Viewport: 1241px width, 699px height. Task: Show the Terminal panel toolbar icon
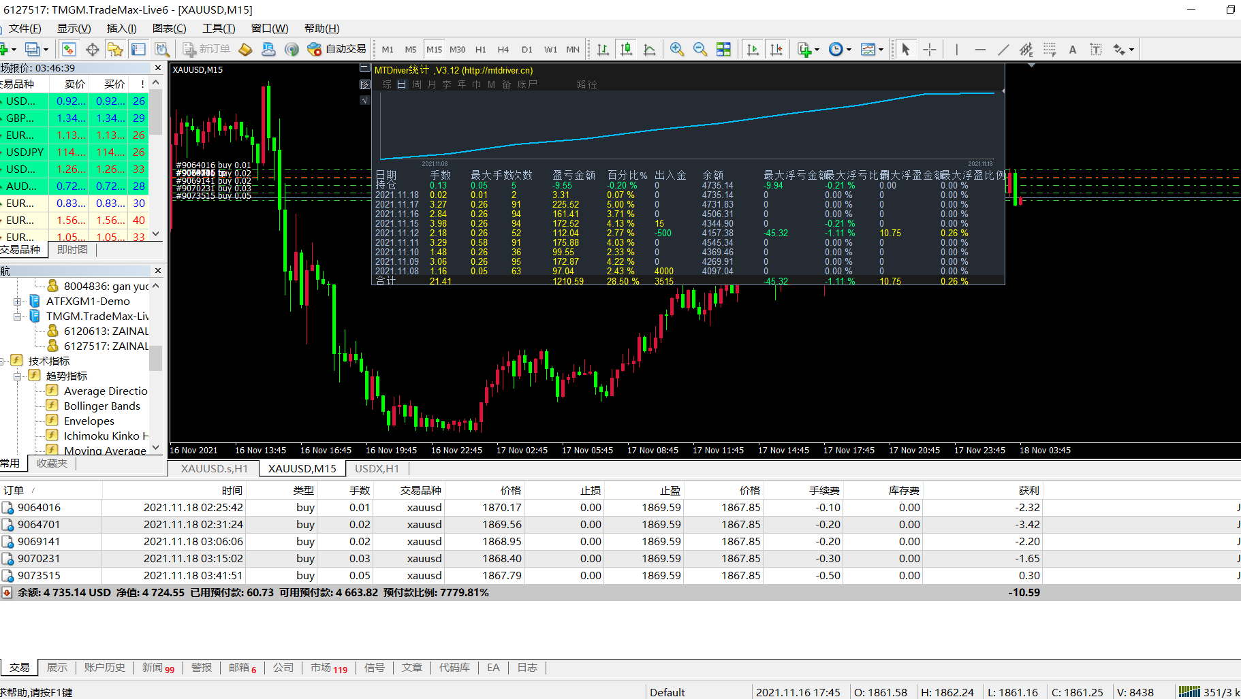point(138,49)
